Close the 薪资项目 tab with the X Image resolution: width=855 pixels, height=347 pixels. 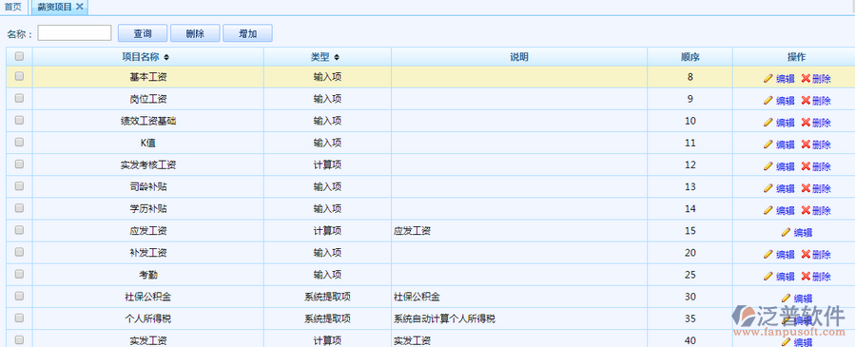point(79,7)
